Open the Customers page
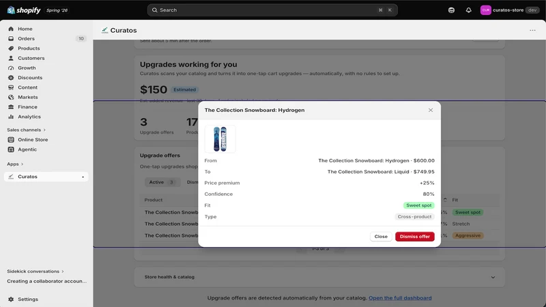The width and height of the screenshot is (546, 307). (x=31, y=58)
